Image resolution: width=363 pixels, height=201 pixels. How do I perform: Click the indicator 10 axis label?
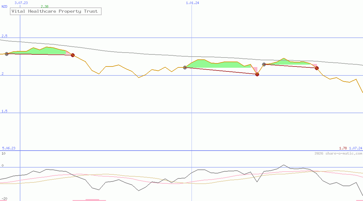click(x=3, y=153)
